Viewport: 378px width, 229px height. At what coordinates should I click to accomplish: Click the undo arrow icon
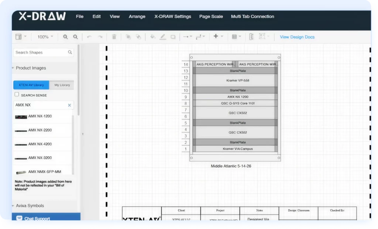[89, 37]
